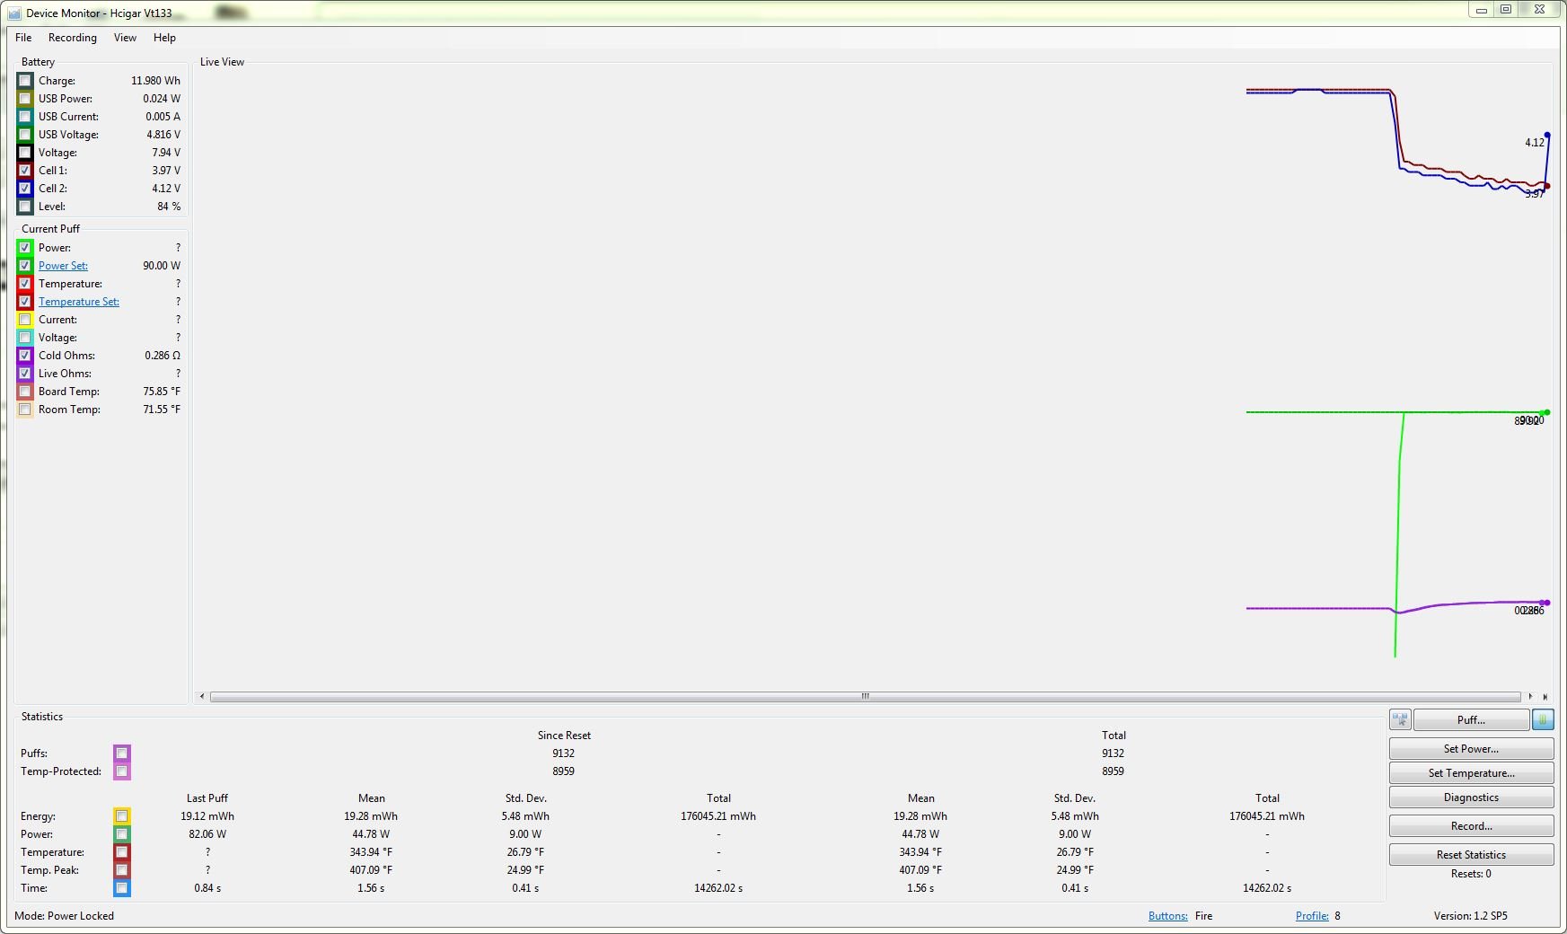Click the Diagnostics button
Image resolution: width=1567 pixels, height=934 pixels.
(x=1470, y=797)
